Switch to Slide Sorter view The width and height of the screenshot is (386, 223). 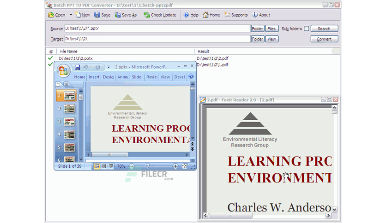tap(104, 166)
